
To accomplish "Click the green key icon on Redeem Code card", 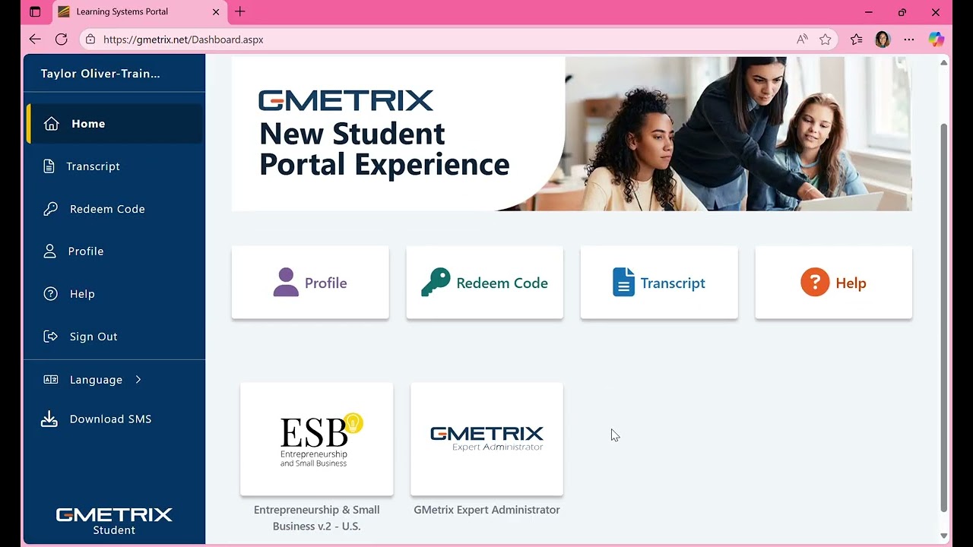I will 436,283.
